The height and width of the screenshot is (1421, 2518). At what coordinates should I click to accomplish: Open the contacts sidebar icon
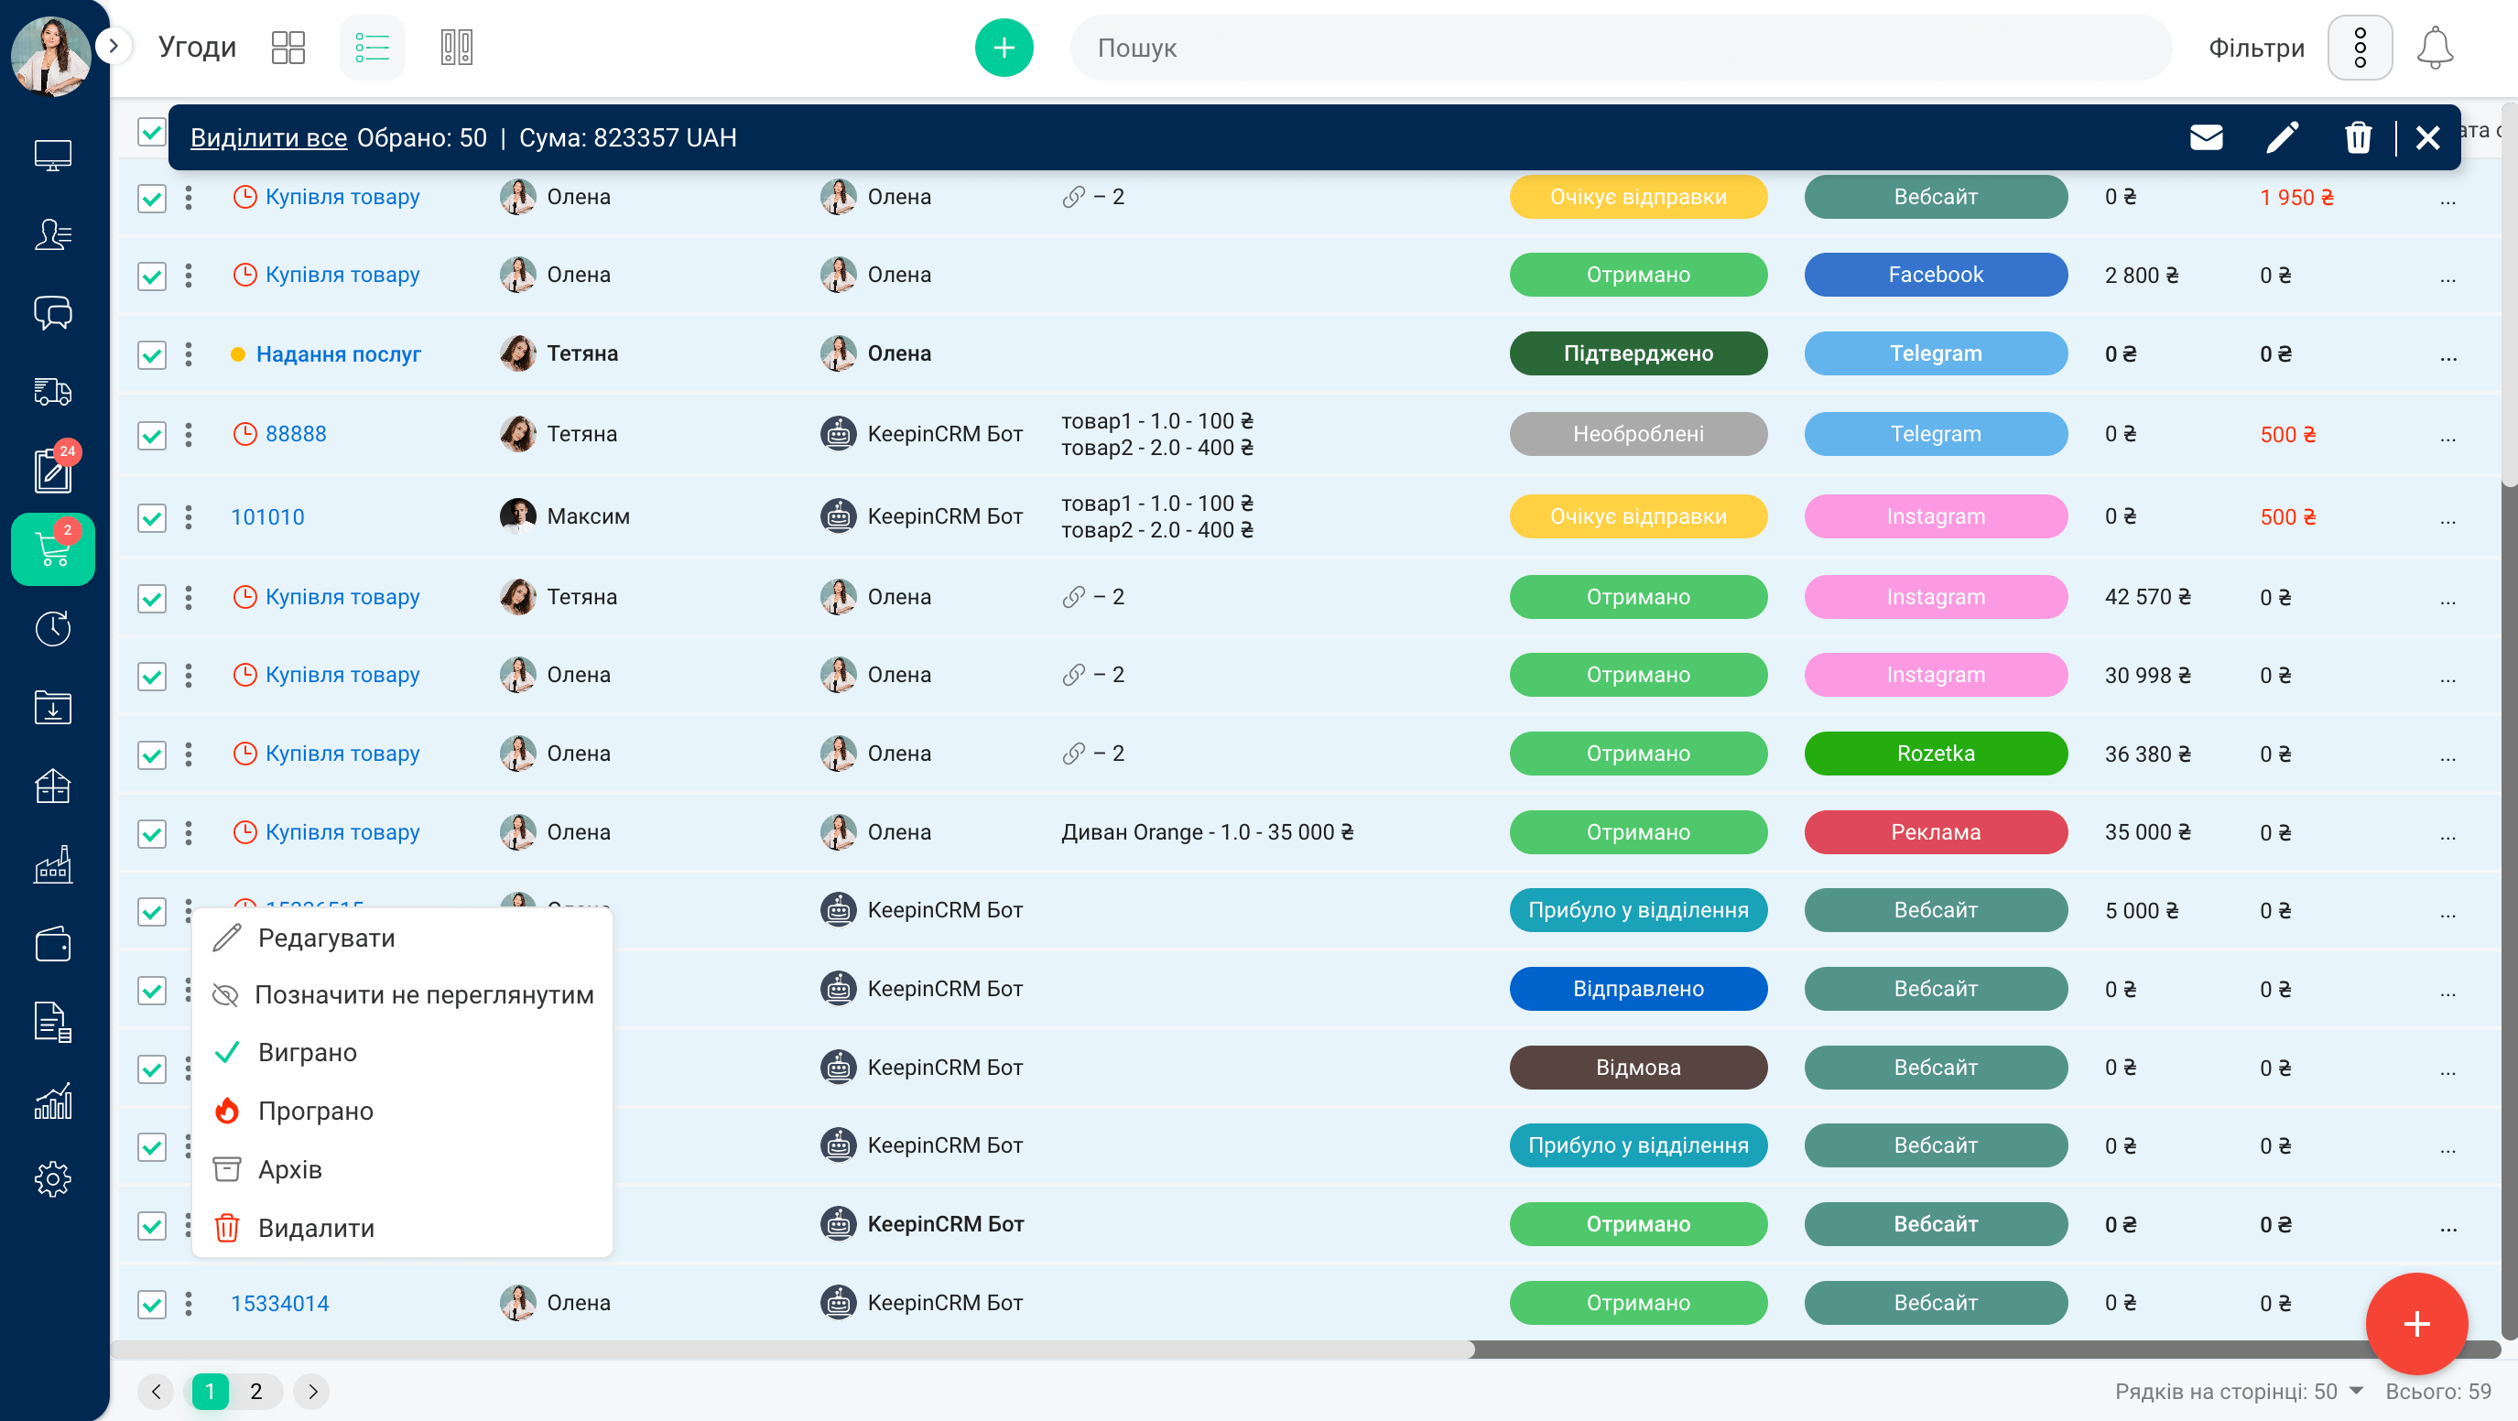[x=53, y=234]
